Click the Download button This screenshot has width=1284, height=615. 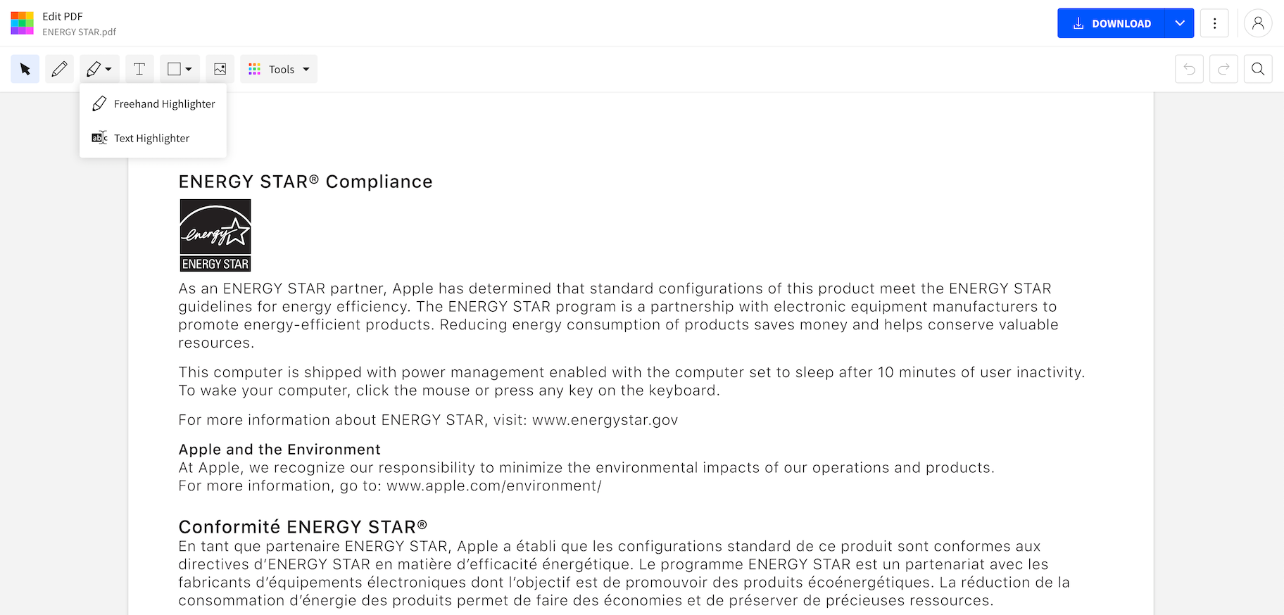(x=1112, y=23)
